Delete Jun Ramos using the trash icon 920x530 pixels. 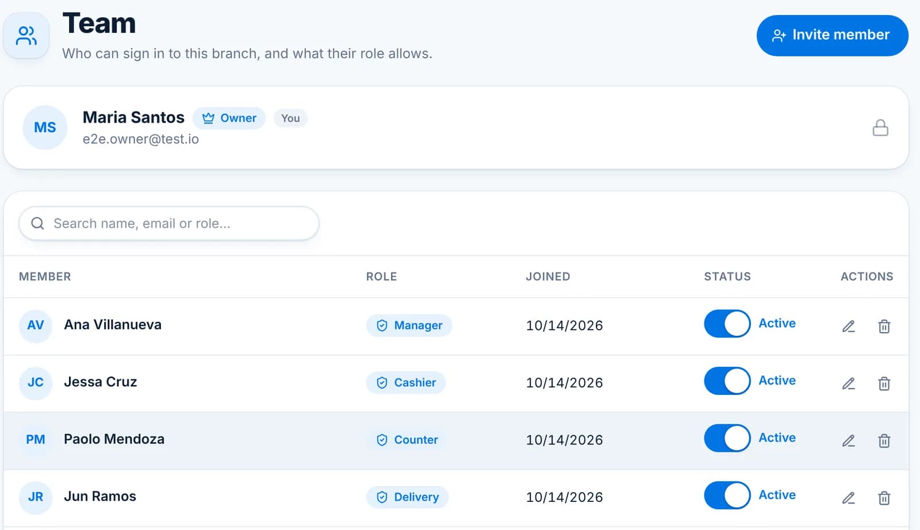coord(884,498)
